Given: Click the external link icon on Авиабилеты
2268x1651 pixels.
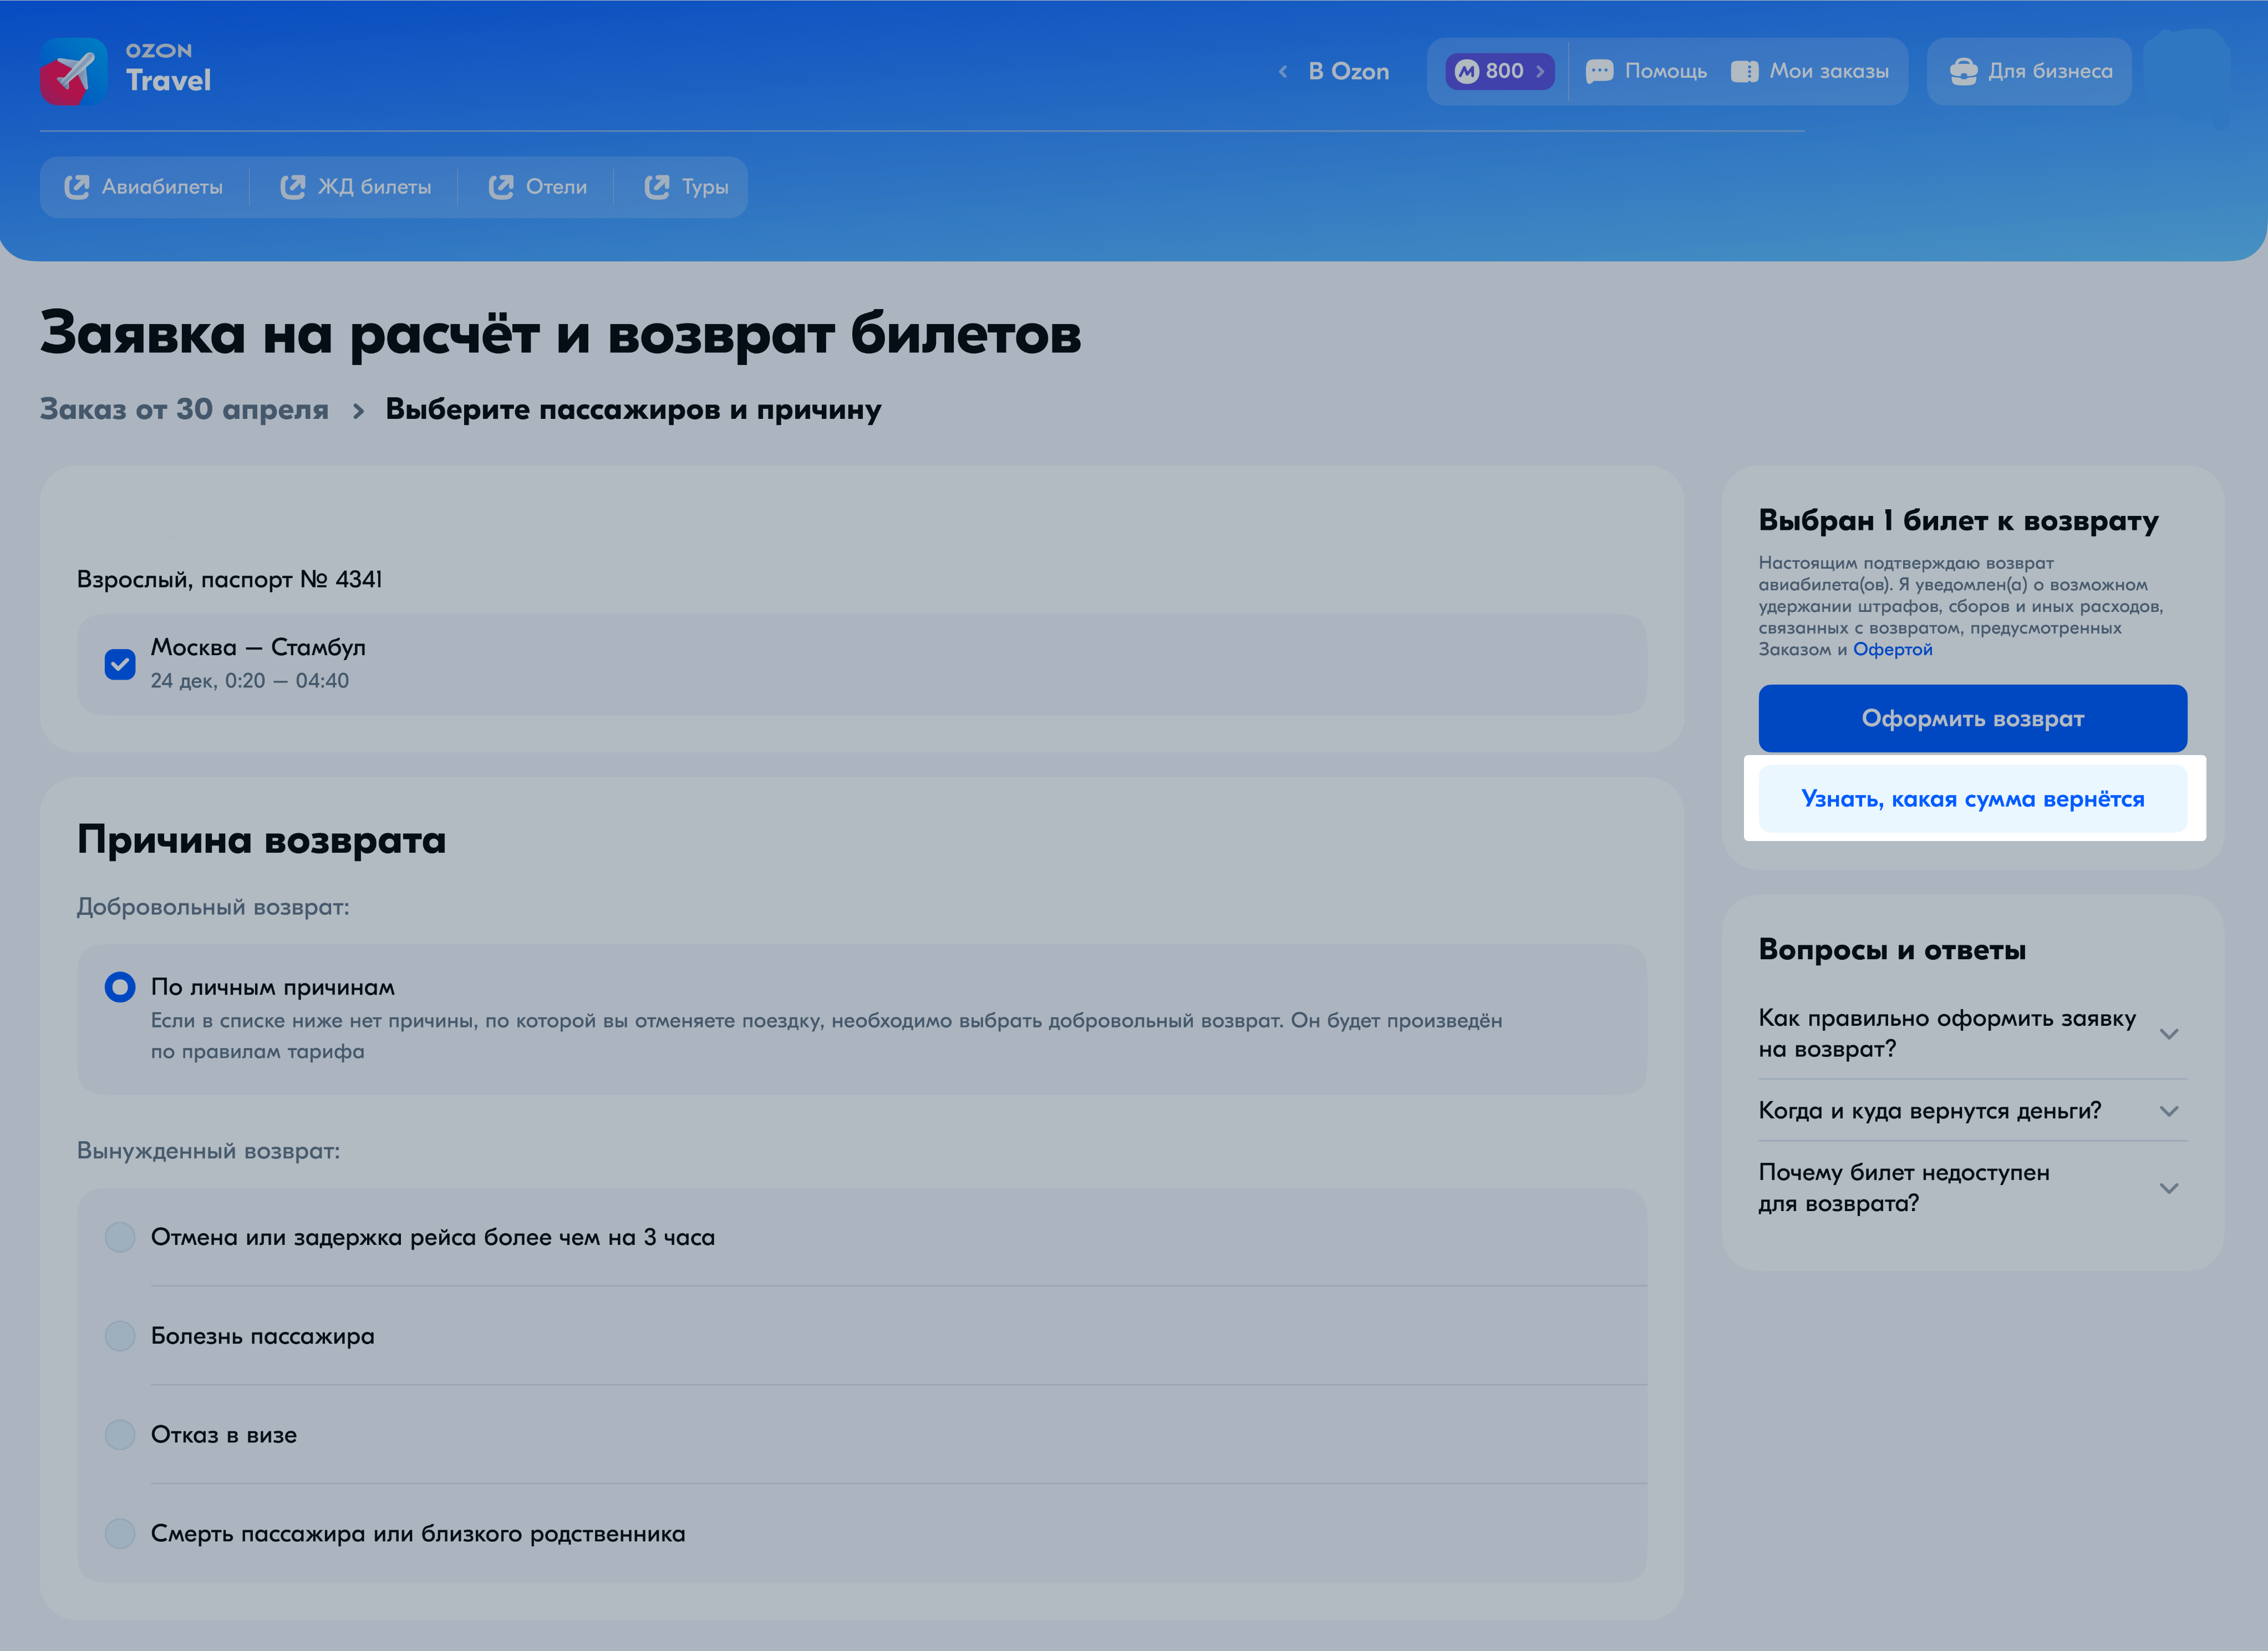Looking at the screenshot, I should [77, 187].
